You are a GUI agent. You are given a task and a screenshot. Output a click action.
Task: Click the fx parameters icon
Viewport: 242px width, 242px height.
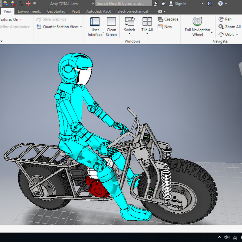21,4
